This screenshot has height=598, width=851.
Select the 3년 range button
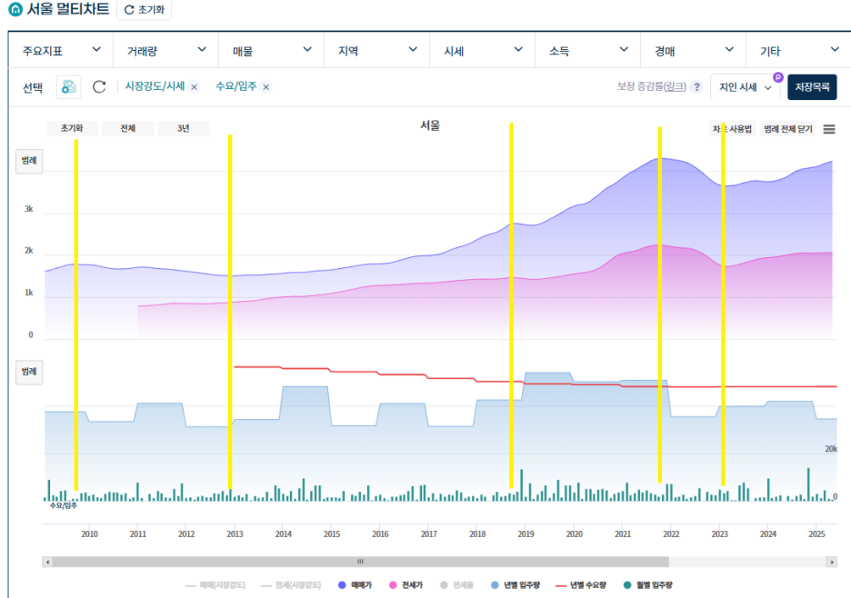click(x=184, y=129)
